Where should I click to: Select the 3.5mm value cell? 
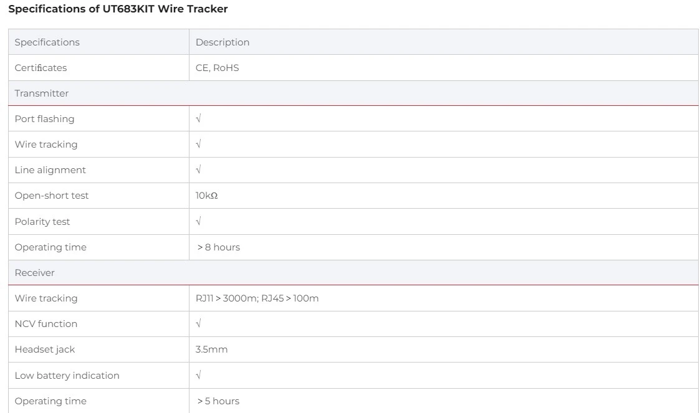tap(211, 349)
